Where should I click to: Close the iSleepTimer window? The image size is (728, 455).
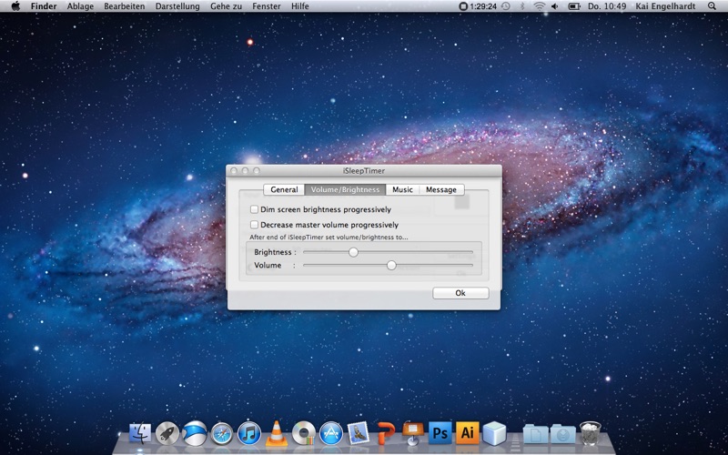coord(234,171)
